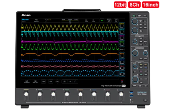Click the trigger up arrow key
The height and width of the screenshot is (110, 174).
point(145,40)
